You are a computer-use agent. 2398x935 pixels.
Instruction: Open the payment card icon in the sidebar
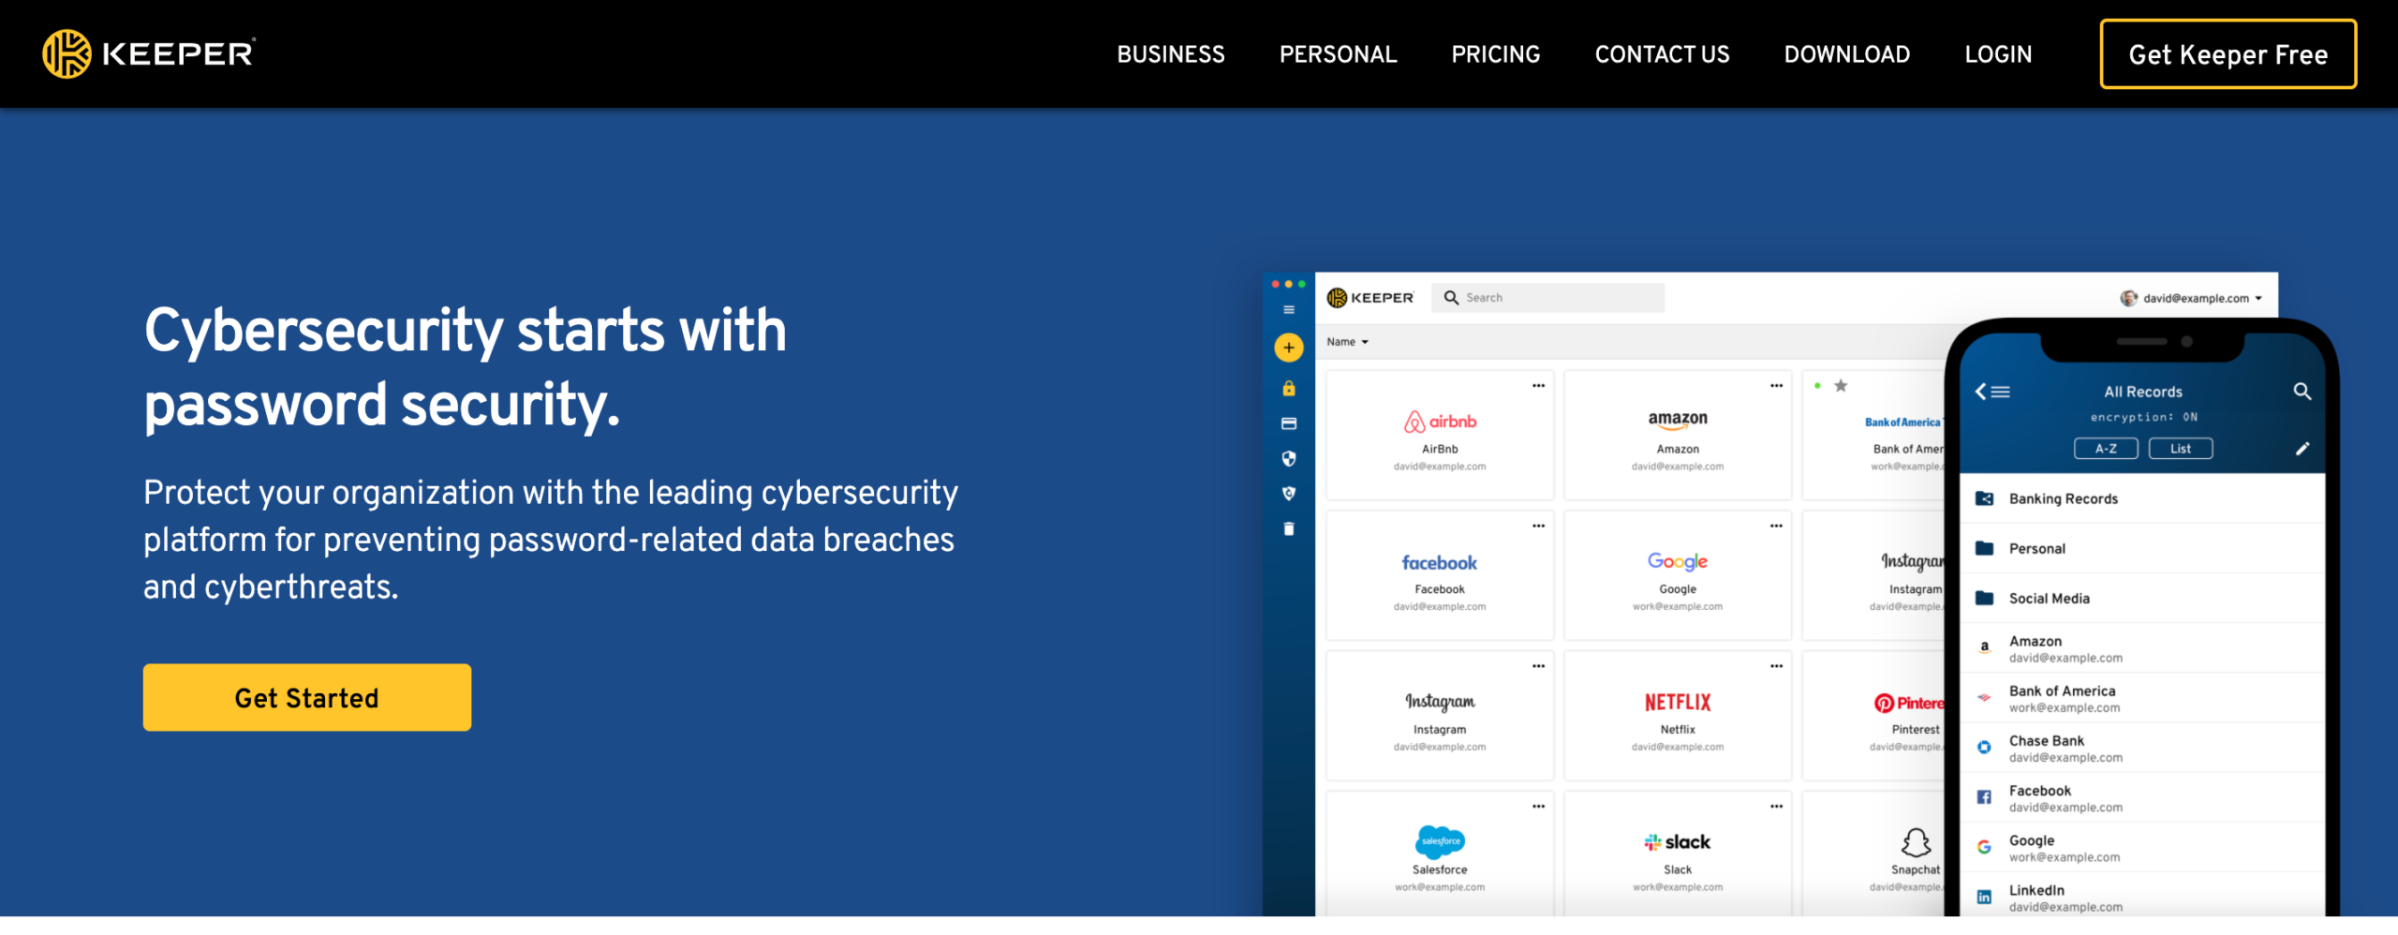tap(1289, 423)
